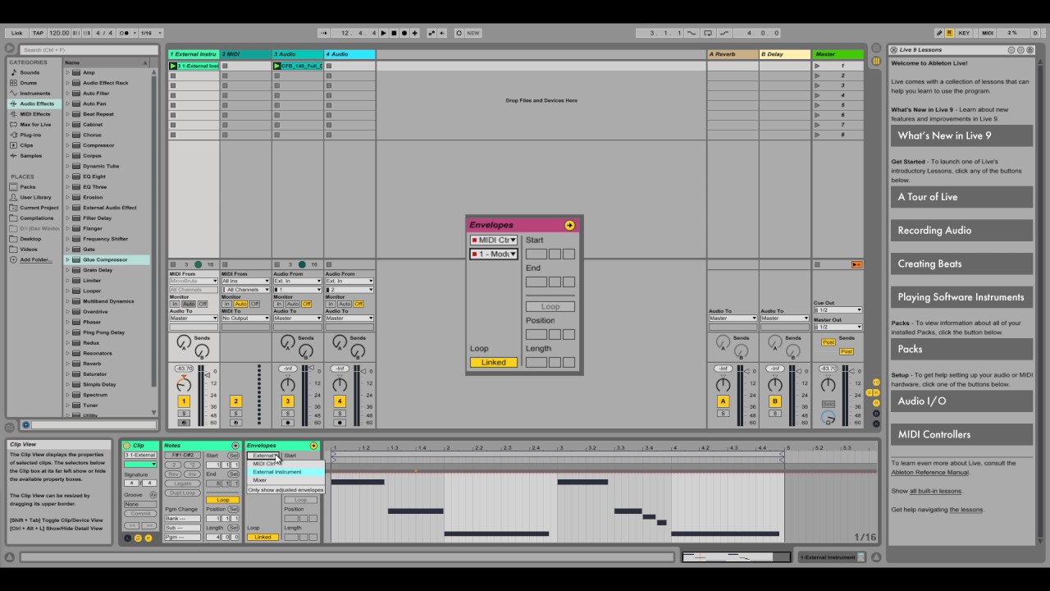
Task: Expand the EQ Eight device folder
Action: click(68, 176)
